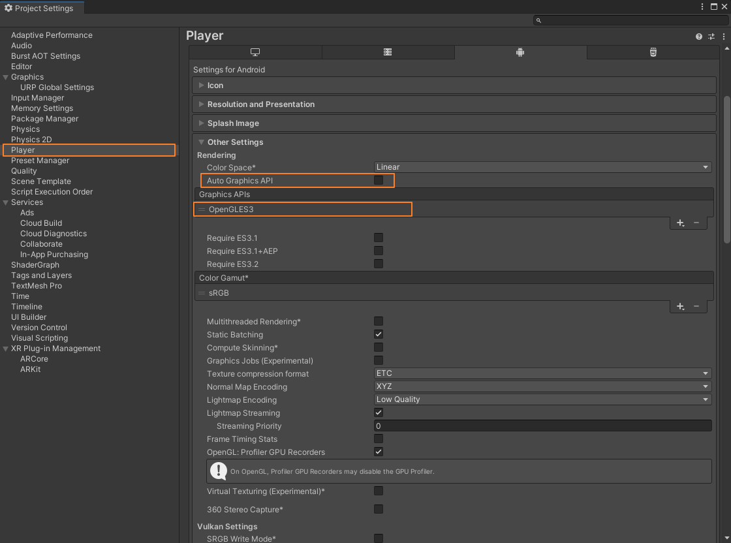This screenshot has width=731, height=543.
Task: Switch to the dedicated server platform tab
Action: click(388, 52)
